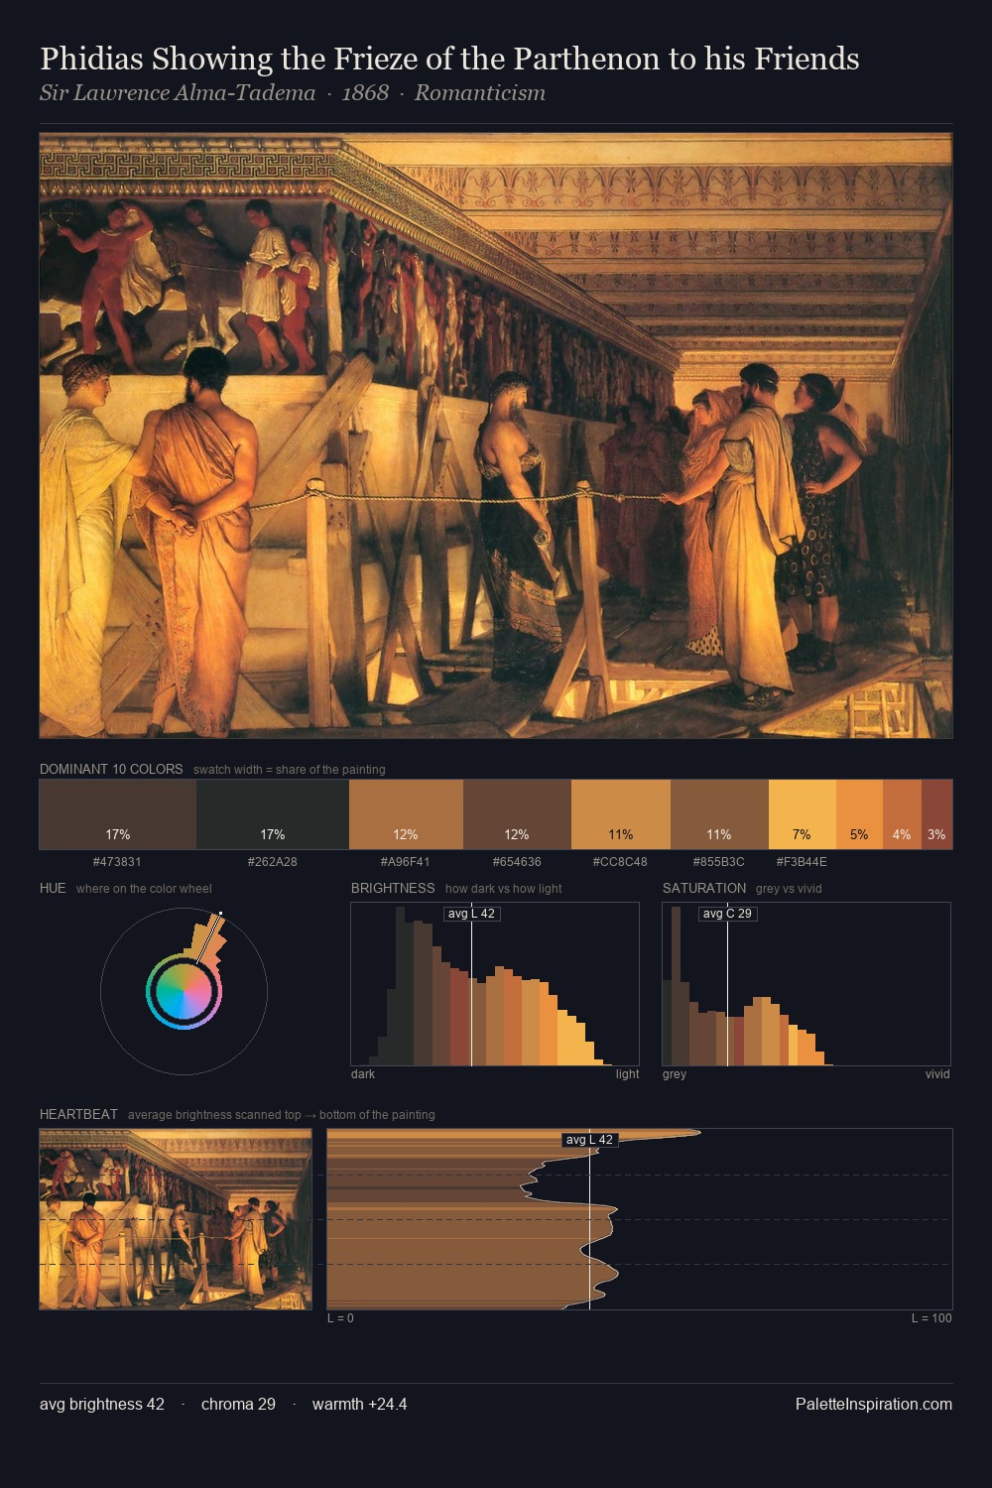Choose the #654636 brown swatch
The height and width of the screenshot is (1488, 992).
point(517,814)
